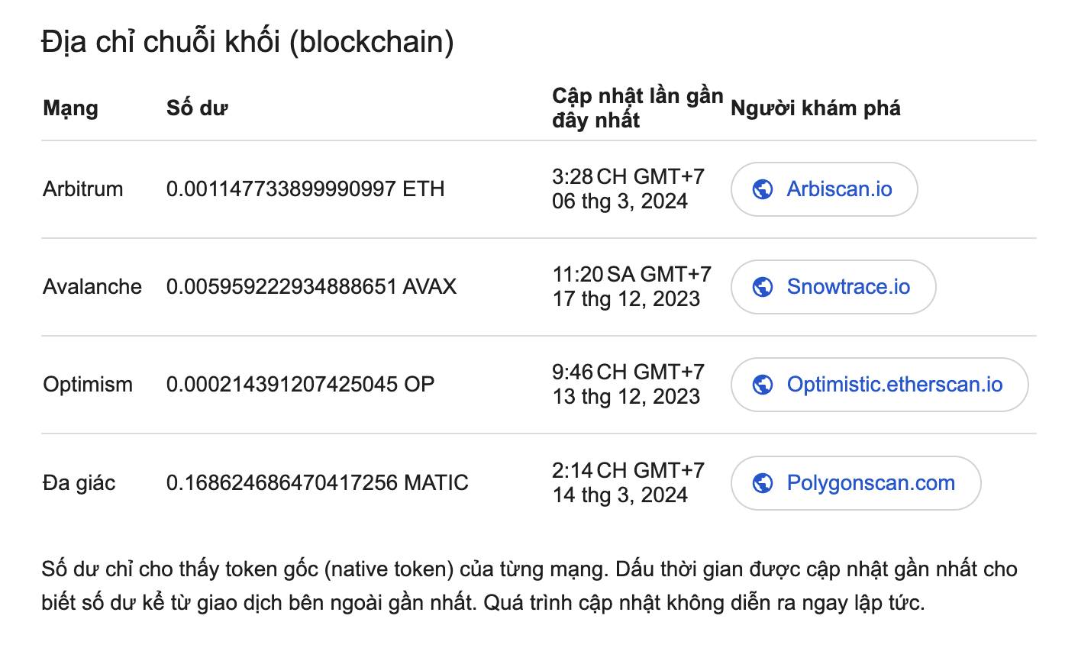Click the Đa giác network name

79,483
